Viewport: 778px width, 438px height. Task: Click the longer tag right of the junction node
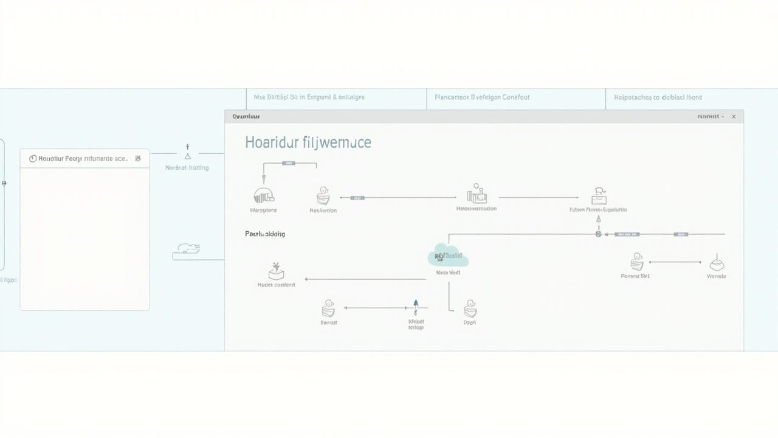(x=627, y=234)
